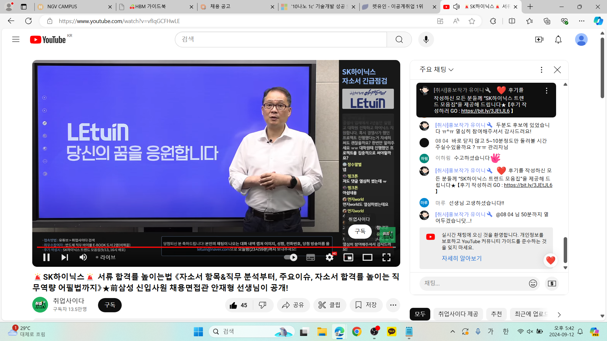Screen dimensions: 607x341
Task: Start voice search with microphone
Action: click(x=426, y=39)
